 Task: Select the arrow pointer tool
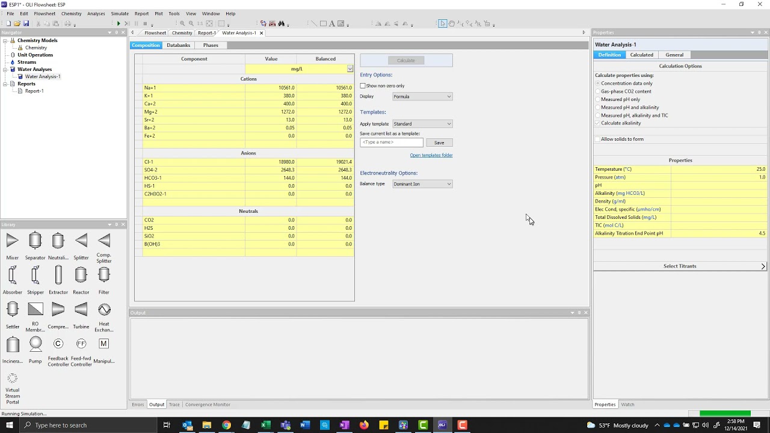click(x=443, y=23)
